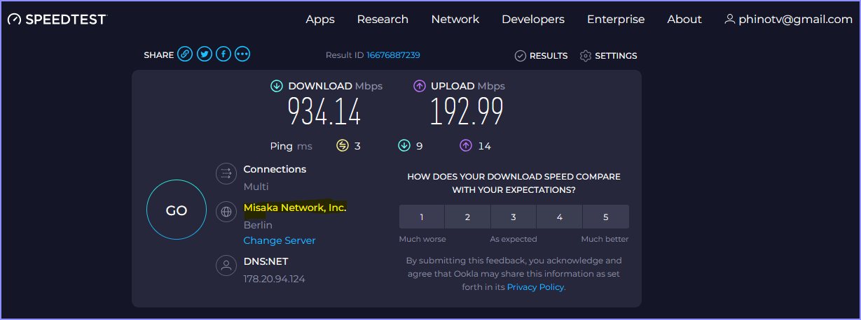Viewport: 861px width, 320px height.
Task: Click the DNS:NET user icon
Action: [x=226, y=266]
